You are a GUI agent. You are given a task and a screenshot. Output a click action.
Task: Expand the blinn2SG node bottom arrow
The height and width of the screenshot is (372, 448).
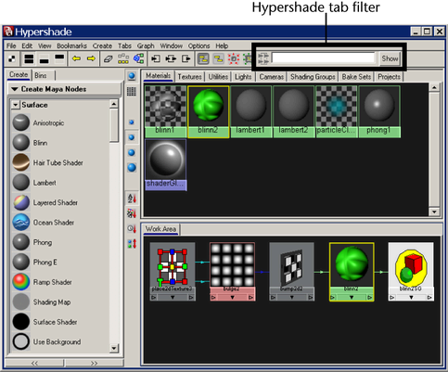tap(411, 298)
